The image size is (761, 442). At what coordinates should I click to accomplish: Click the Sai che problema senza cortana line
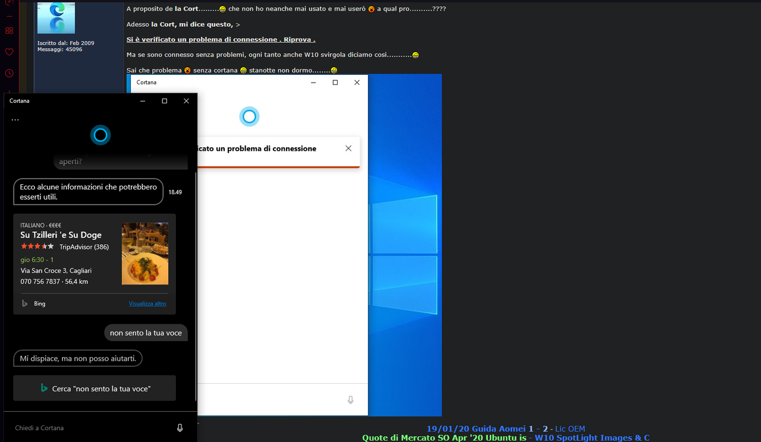(232, 70)
